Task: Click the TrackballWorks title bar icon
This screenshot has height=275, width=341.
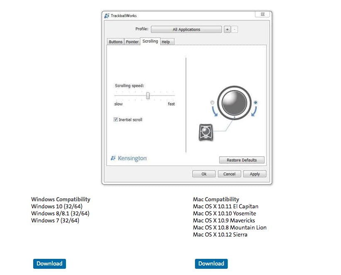Action: coord(107,16)
